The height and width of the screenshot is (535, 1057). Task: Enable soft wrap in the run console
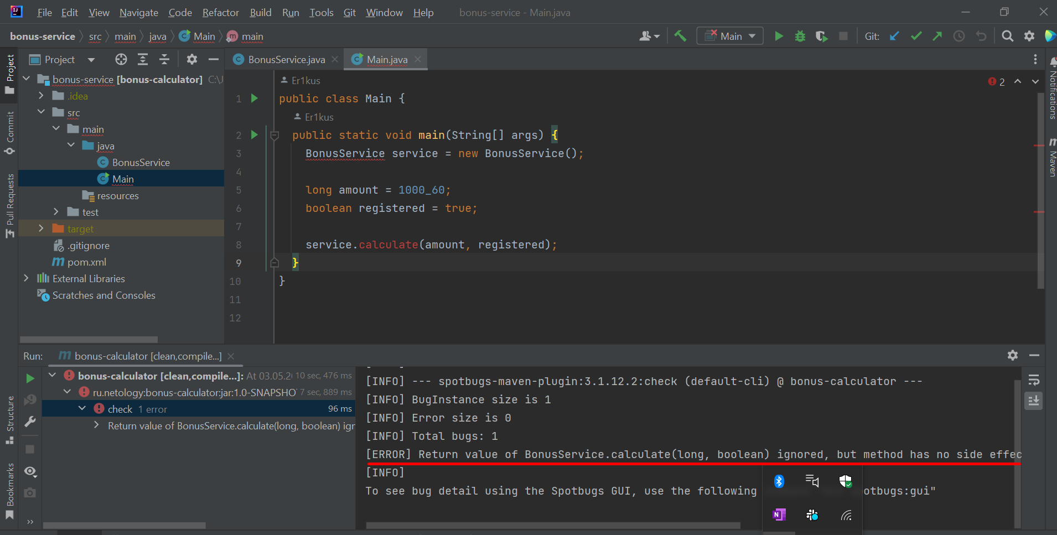(x=1034, y=380)
